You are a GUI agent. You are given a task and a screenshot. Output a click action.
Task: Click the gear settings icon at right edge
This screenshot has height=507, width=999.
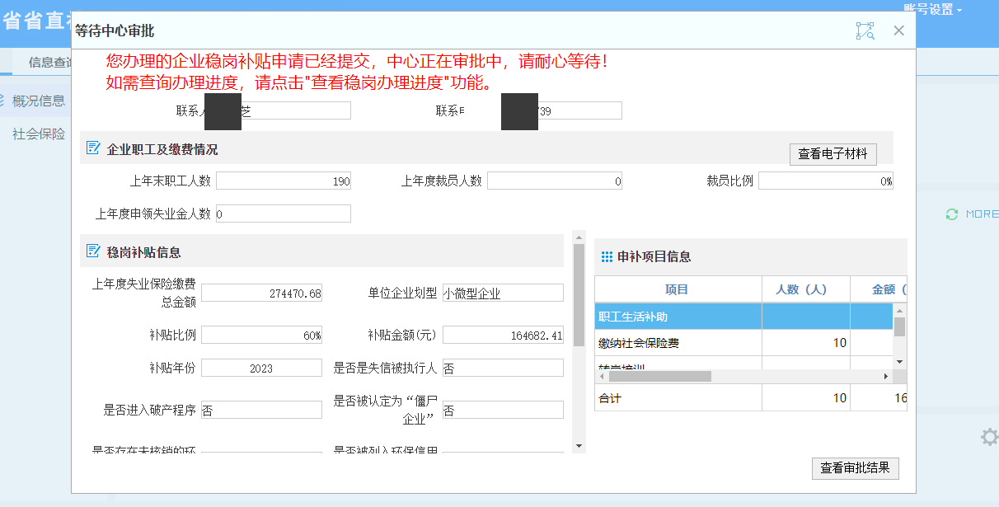tap(989, 437)
